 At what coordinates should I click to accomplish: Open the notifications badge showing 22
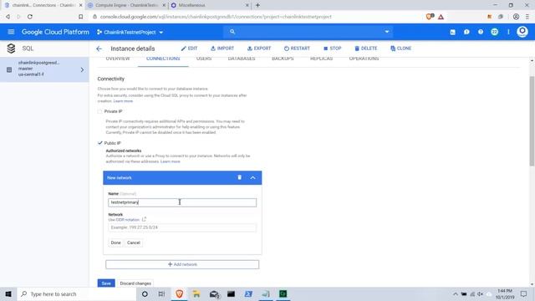(x=494, y=32)
